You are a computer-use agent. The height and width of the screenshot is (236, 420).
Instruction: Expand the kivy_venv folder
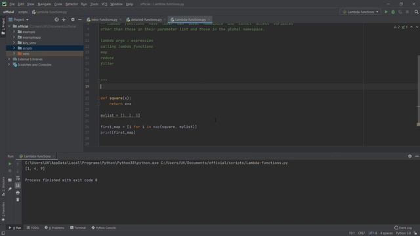click(14, 43)
